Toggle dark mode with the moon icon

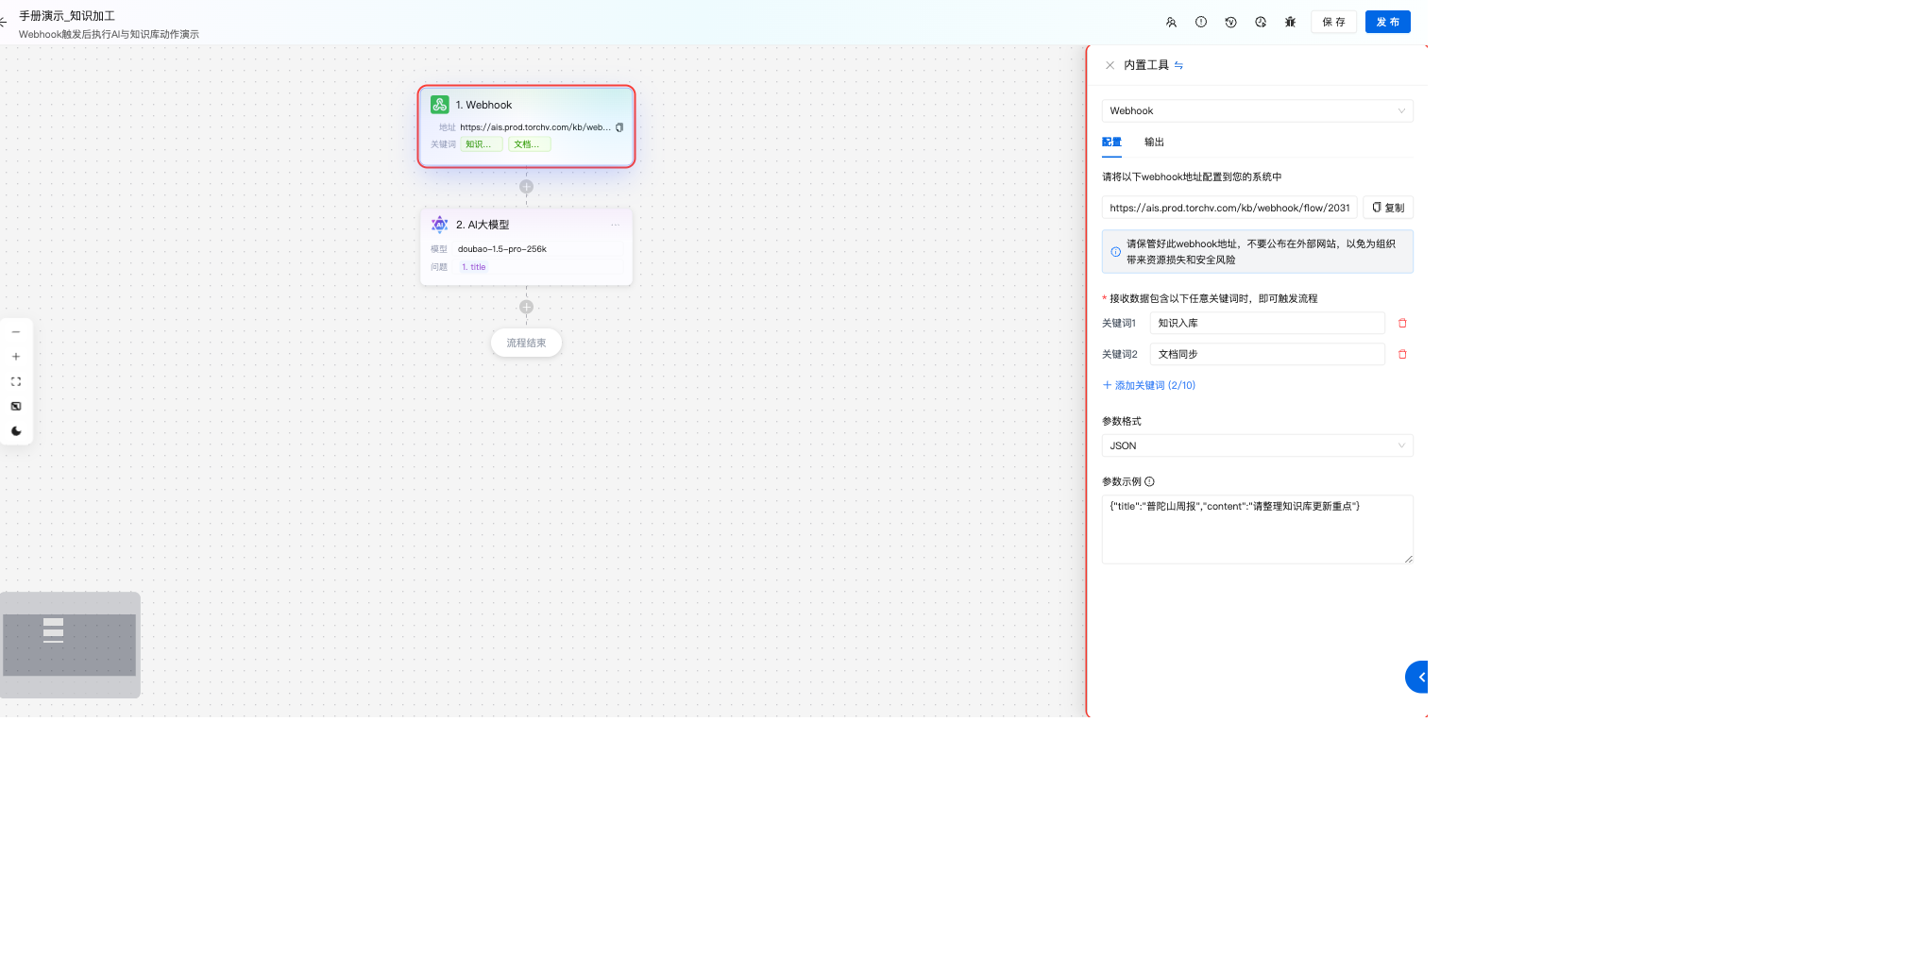pyautogui.click(x=16, y=431)
